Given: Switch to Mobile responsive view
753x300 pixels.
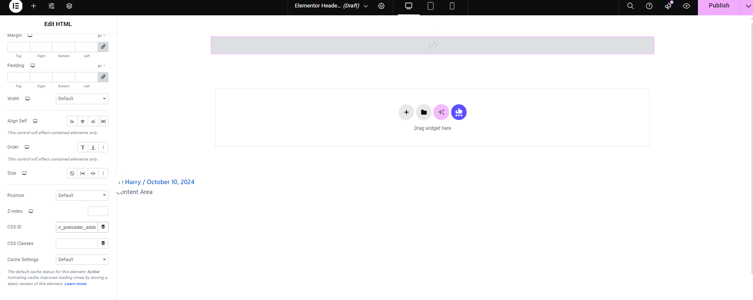Looking at the screenshot, I should (x=452, y=6).
